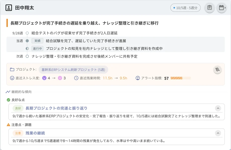231x150 pixels.
Task: Click the pink neutral face for stress 3
Action: [x=60, y=78]
